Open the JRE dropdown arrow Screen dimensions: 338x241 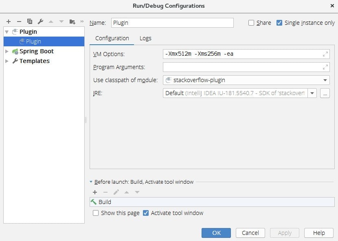tap(312, 93)
